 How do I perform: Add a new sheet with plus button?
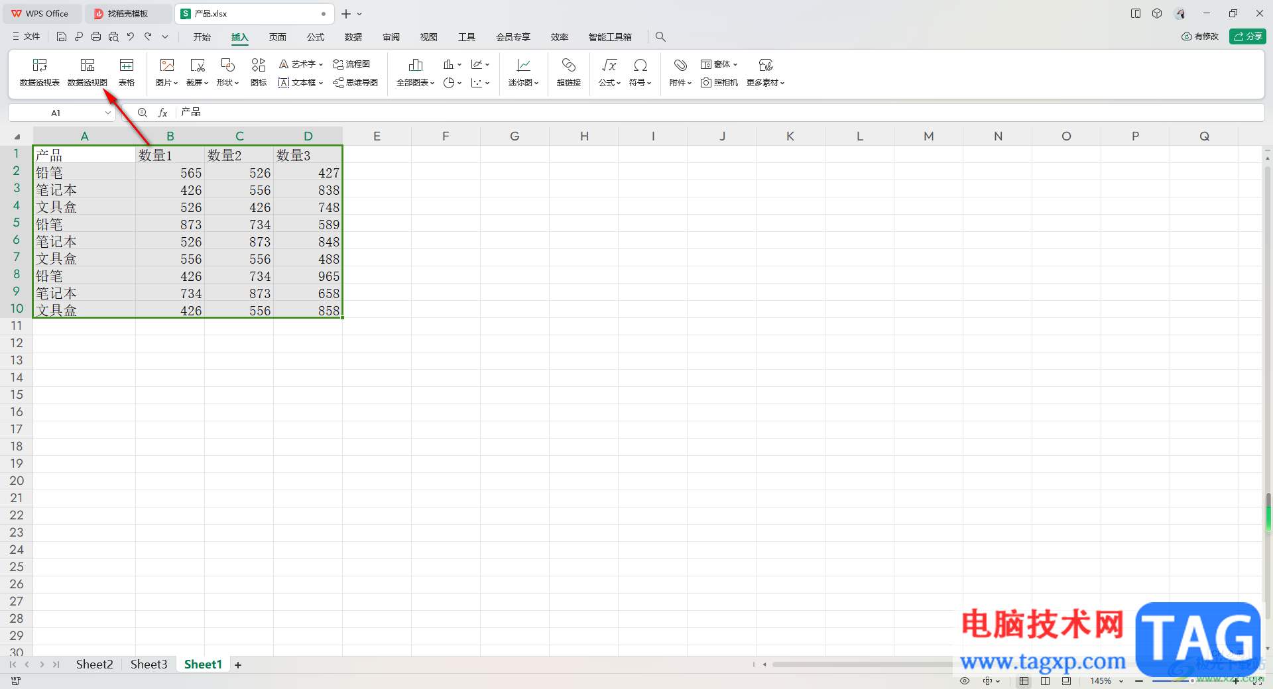coord(238,664)
